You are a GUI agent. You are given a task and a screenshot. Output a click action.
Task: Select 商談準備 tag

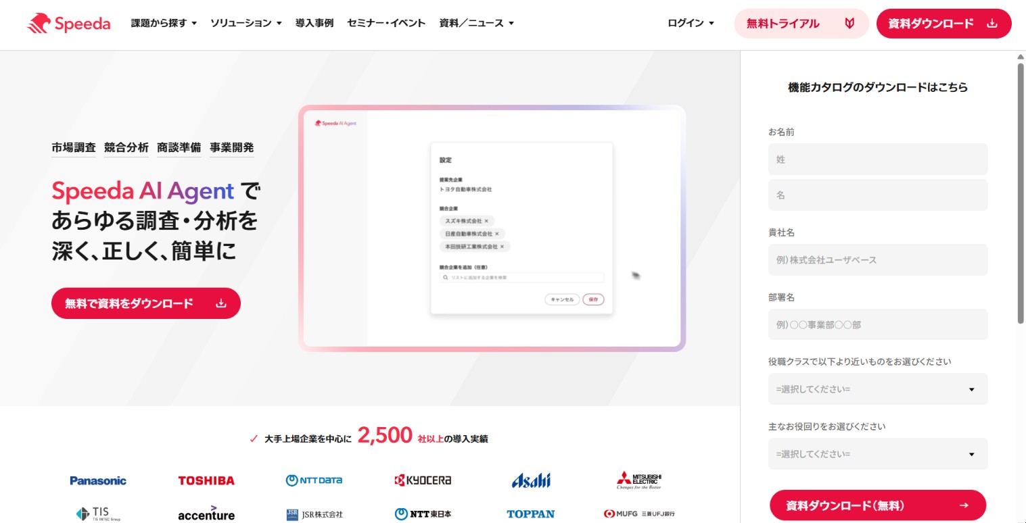pos(179,147)
